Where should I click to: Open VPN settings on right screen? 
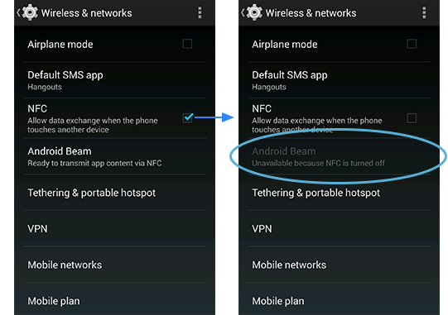point(339,228)
